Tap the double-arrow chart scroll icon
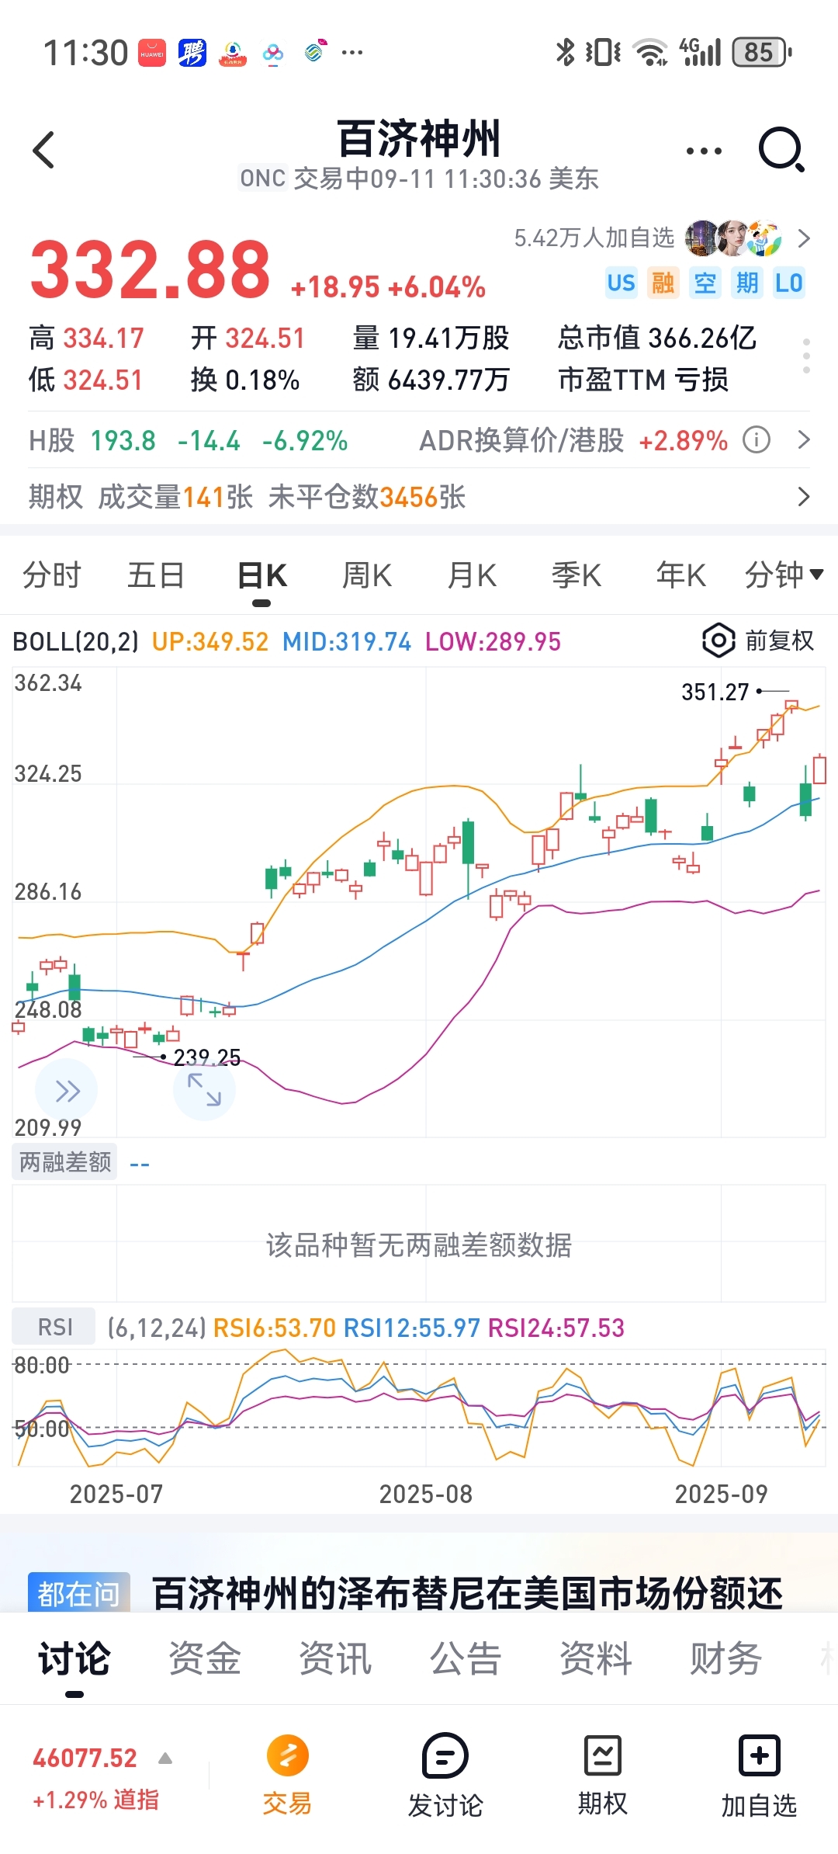This screenshot has height=1854, width=838. [67, 1091]
